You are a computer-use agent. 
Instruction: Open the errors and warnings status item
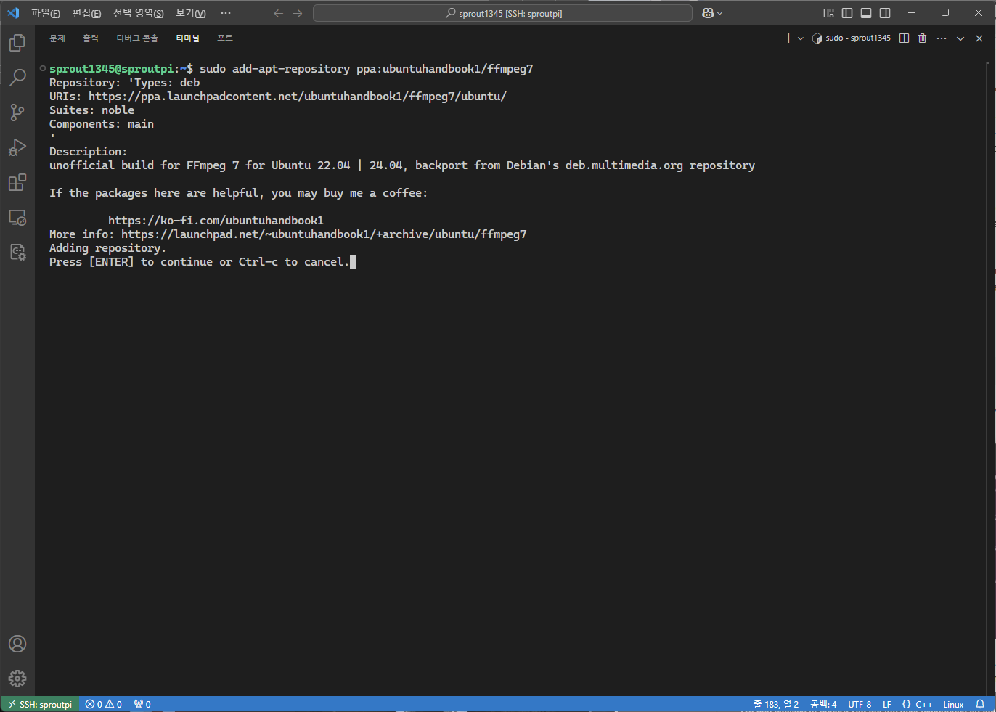coord(104,704)
